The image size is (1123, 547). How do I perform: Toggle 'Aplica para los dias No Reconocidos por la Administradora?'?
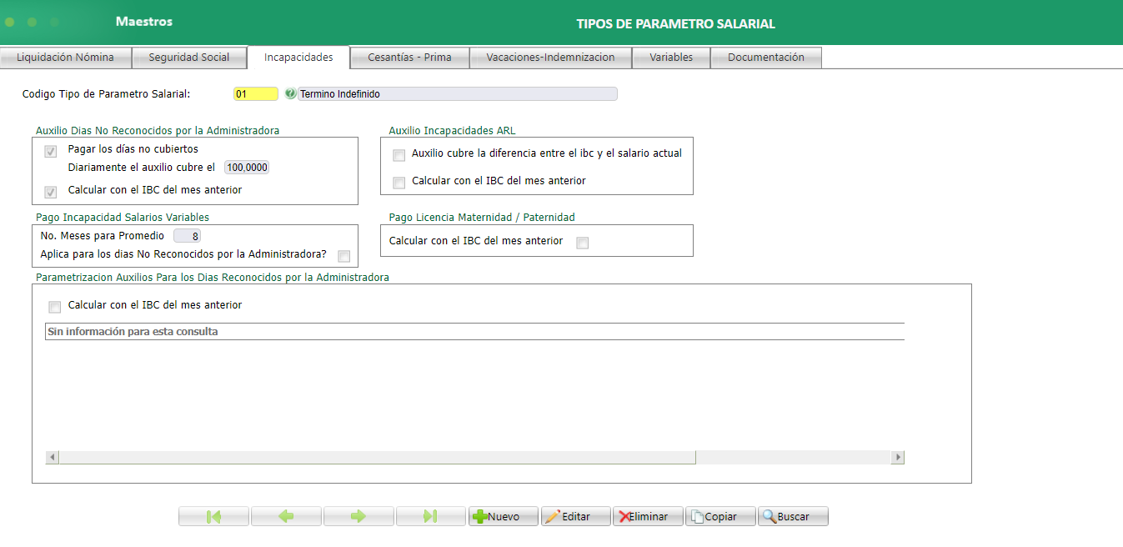[x=343, y=256]
